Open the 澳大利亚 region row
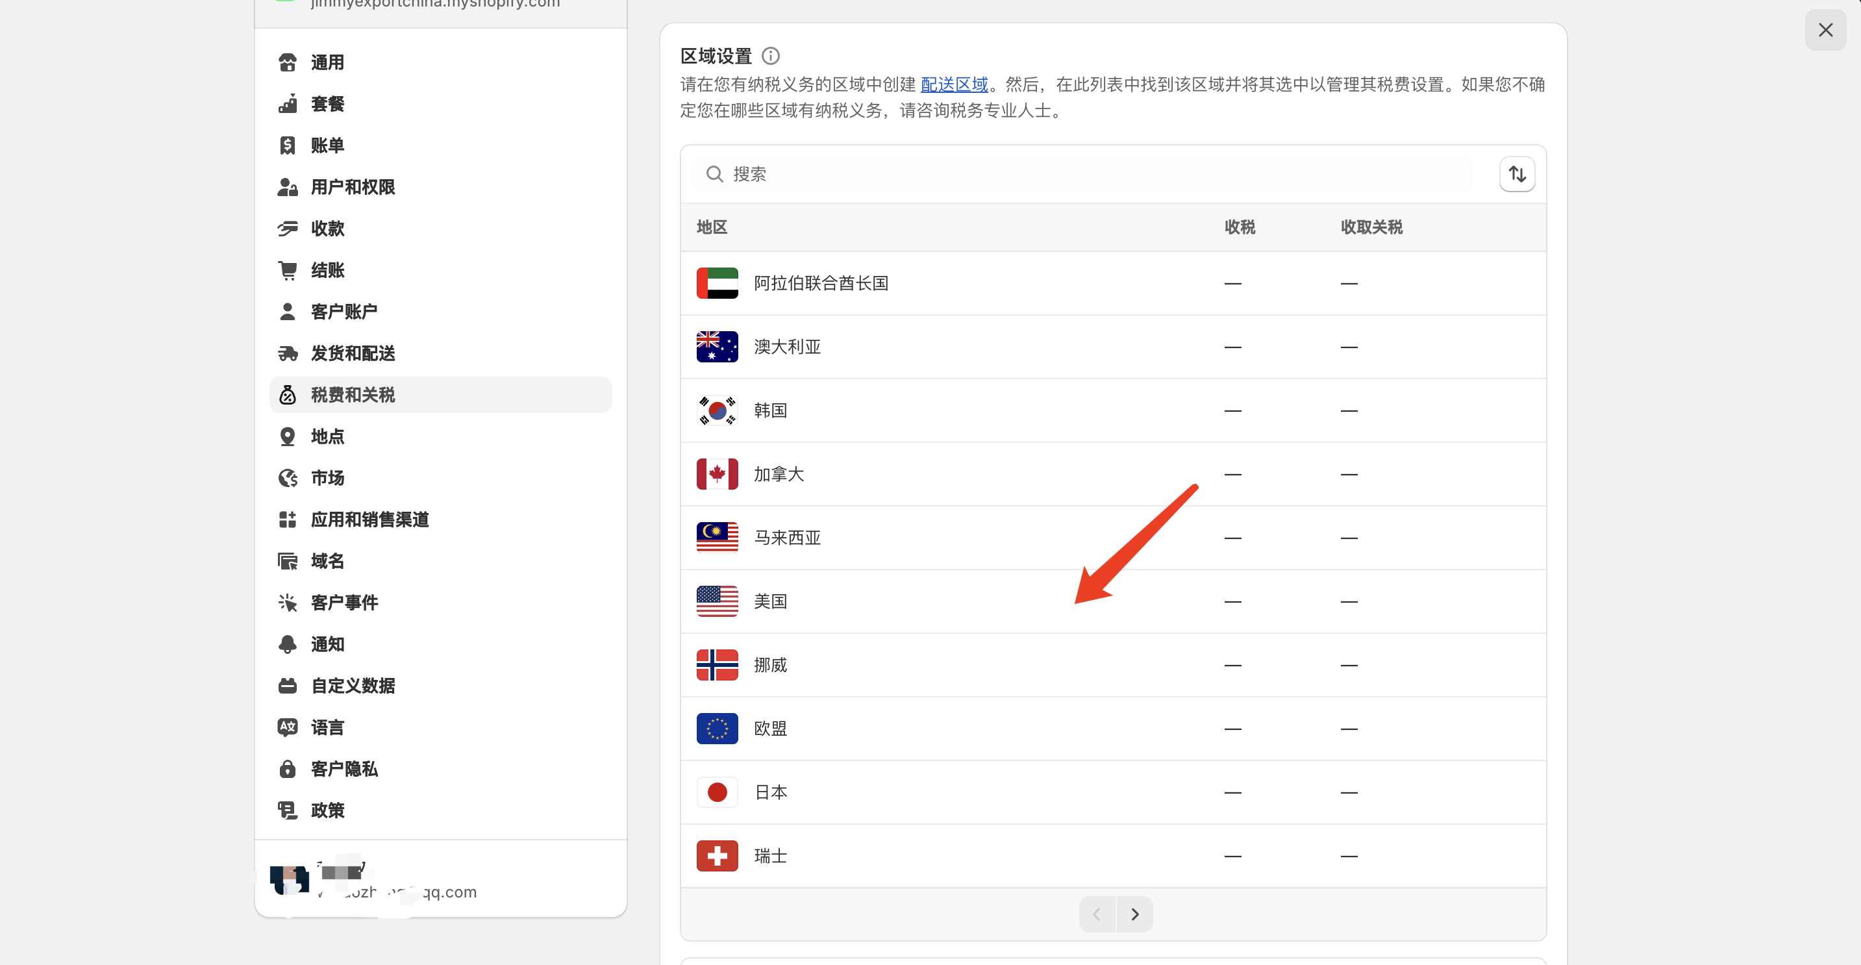The width and height of the screenshot is (1861, 965). (1113, 347)
